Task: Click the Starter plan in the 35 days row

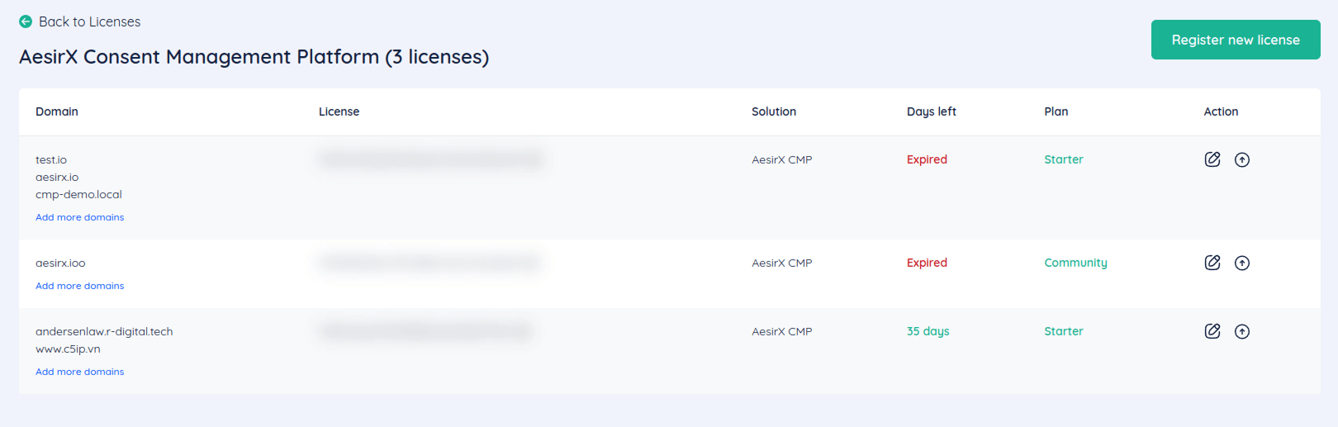Action: click(x=1064, y=331)
